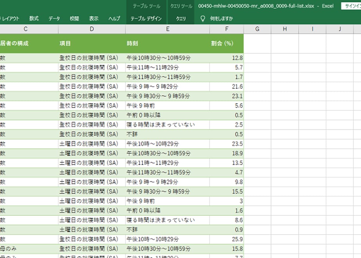This screenshot has height=258, width=361.
Task: Click 登校日 row 午前0時以降 cell
Action: pyautogui.click(x=168, y=115)
